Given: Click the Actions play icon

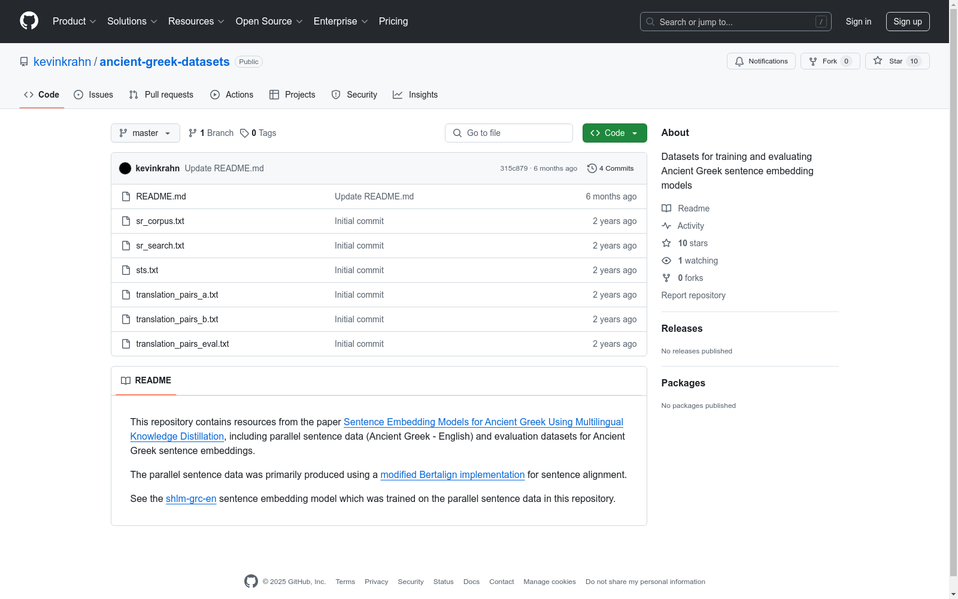Looking at the screenshot, I should tap(215, 95).
